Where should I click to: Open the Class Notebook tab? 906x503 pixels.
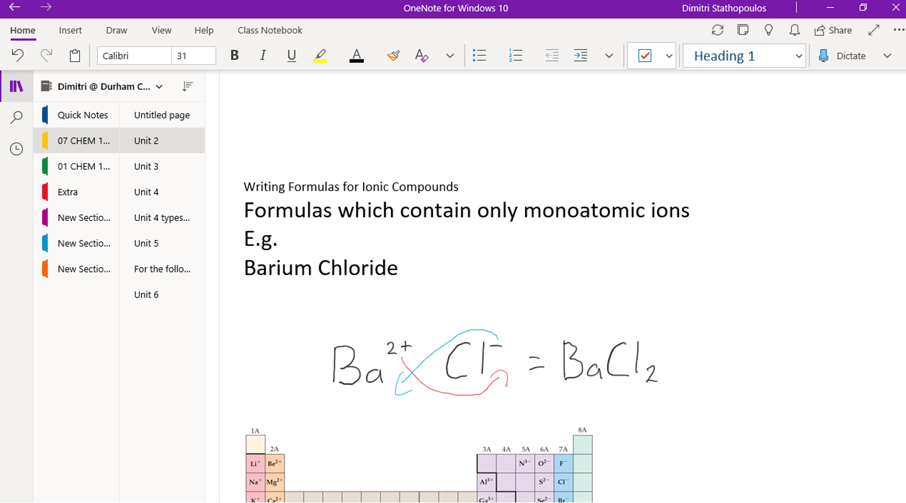(x=270, y=30)
